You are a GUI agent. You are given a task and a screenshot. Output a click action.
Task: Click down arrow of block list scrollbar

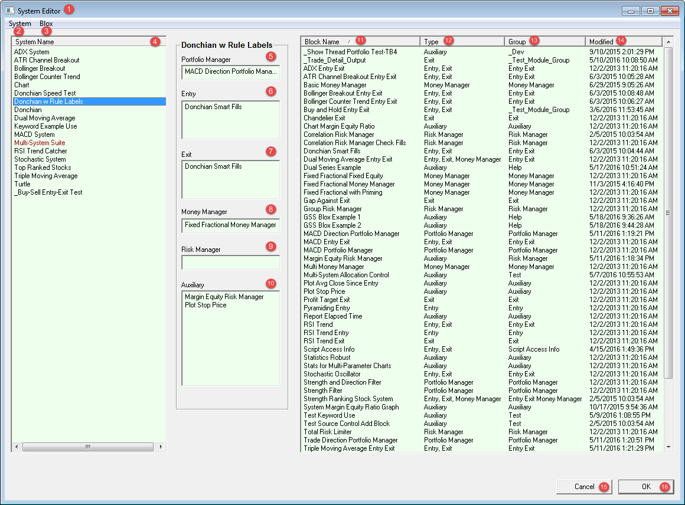(x=668, y=447)
